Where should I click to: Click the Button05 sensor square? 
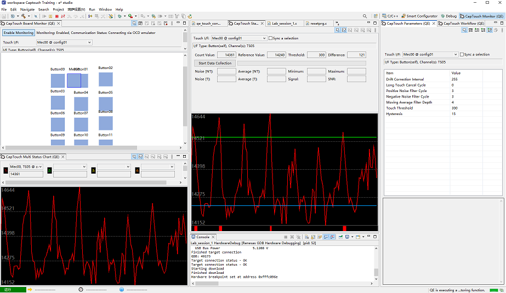(x=106, y=104)
